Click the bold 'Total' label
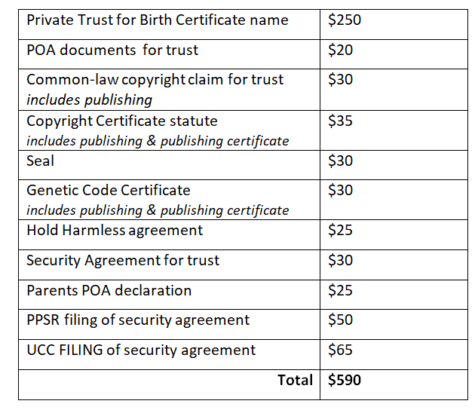Viewport: 475px width, 410px height. 295,380
